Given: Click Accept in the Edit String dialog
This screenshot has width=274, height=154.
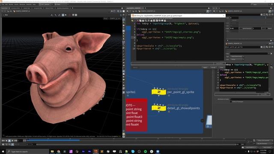Looking at the screenshot, I should pyautogui.click(x=213, y=68).
